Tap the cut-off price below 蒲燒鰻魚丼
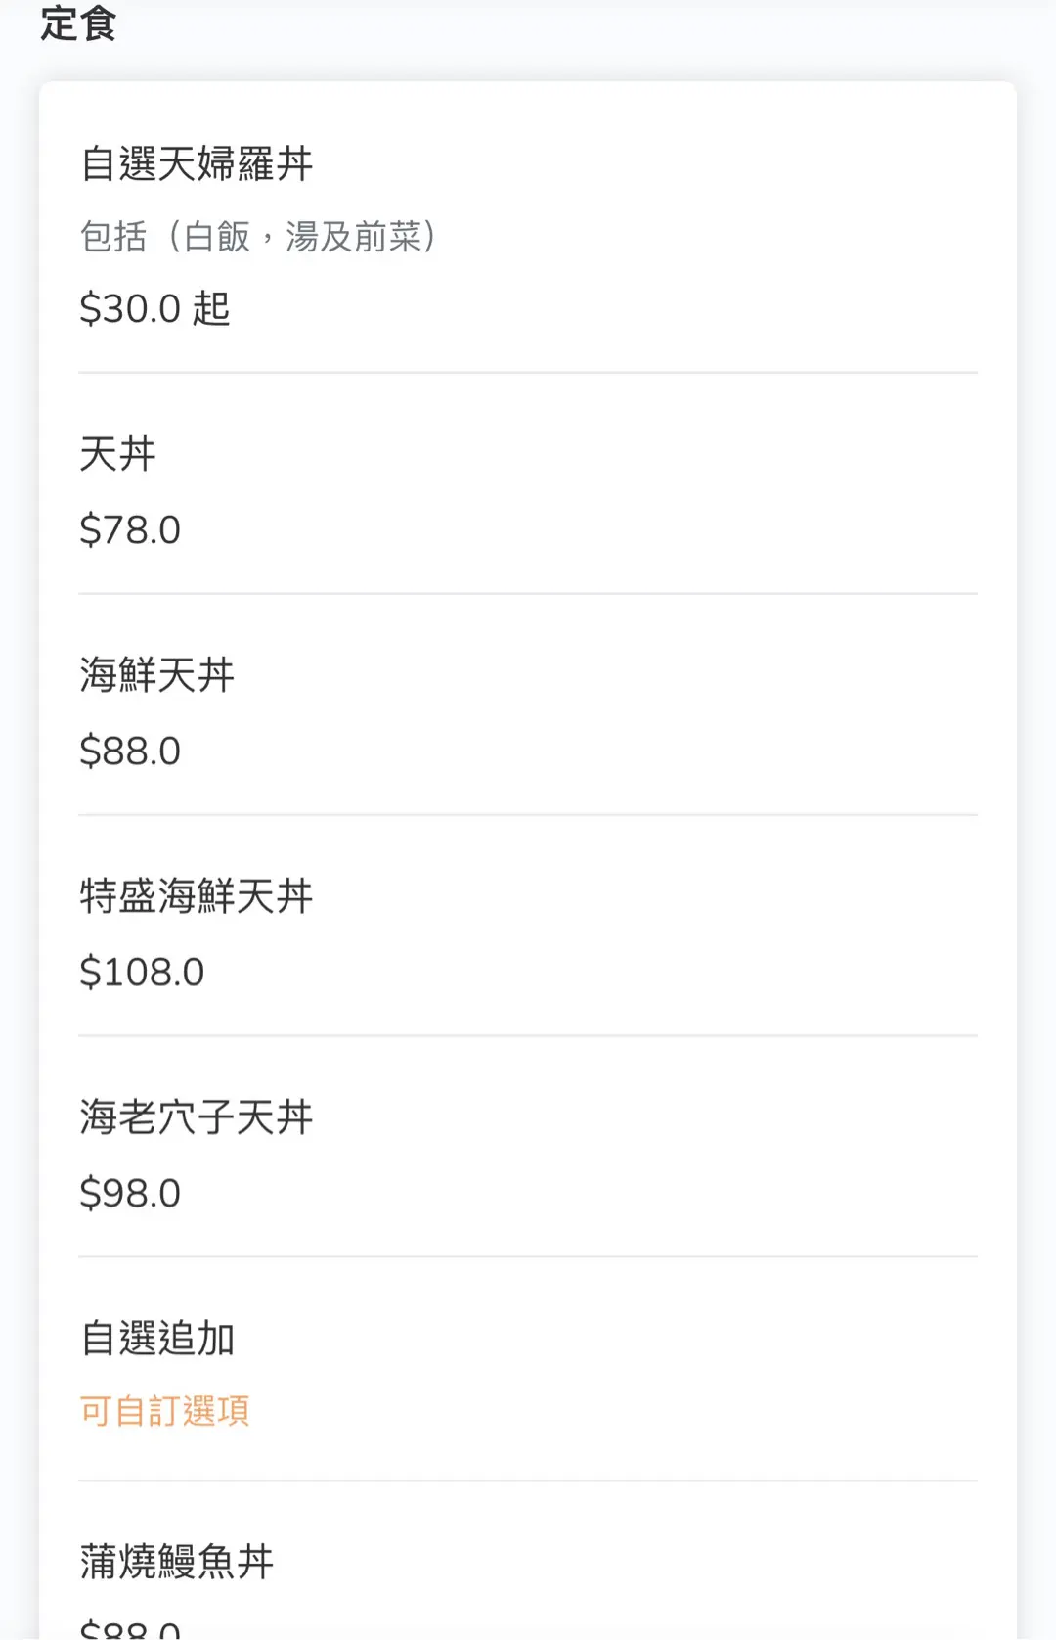The width and height of the screenshot is (1056, 1640). pyautogui.click(x=130, y=1628)
